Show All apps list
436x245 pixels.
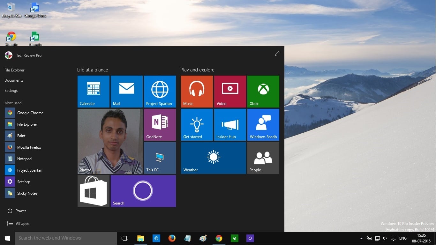(18, 224)
